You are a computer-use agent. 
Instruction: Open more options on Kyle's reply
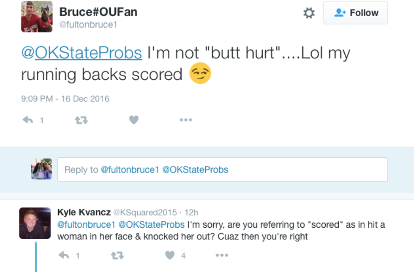click(222, 255)
